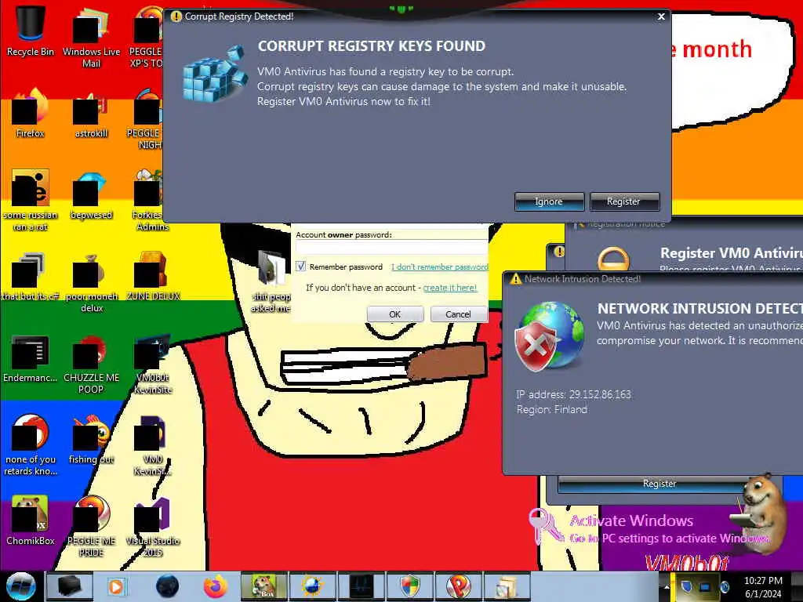The height and width of the screenshot is (602, 803).
Task: Open the media player taskbar icon
Action: point(116,586)
